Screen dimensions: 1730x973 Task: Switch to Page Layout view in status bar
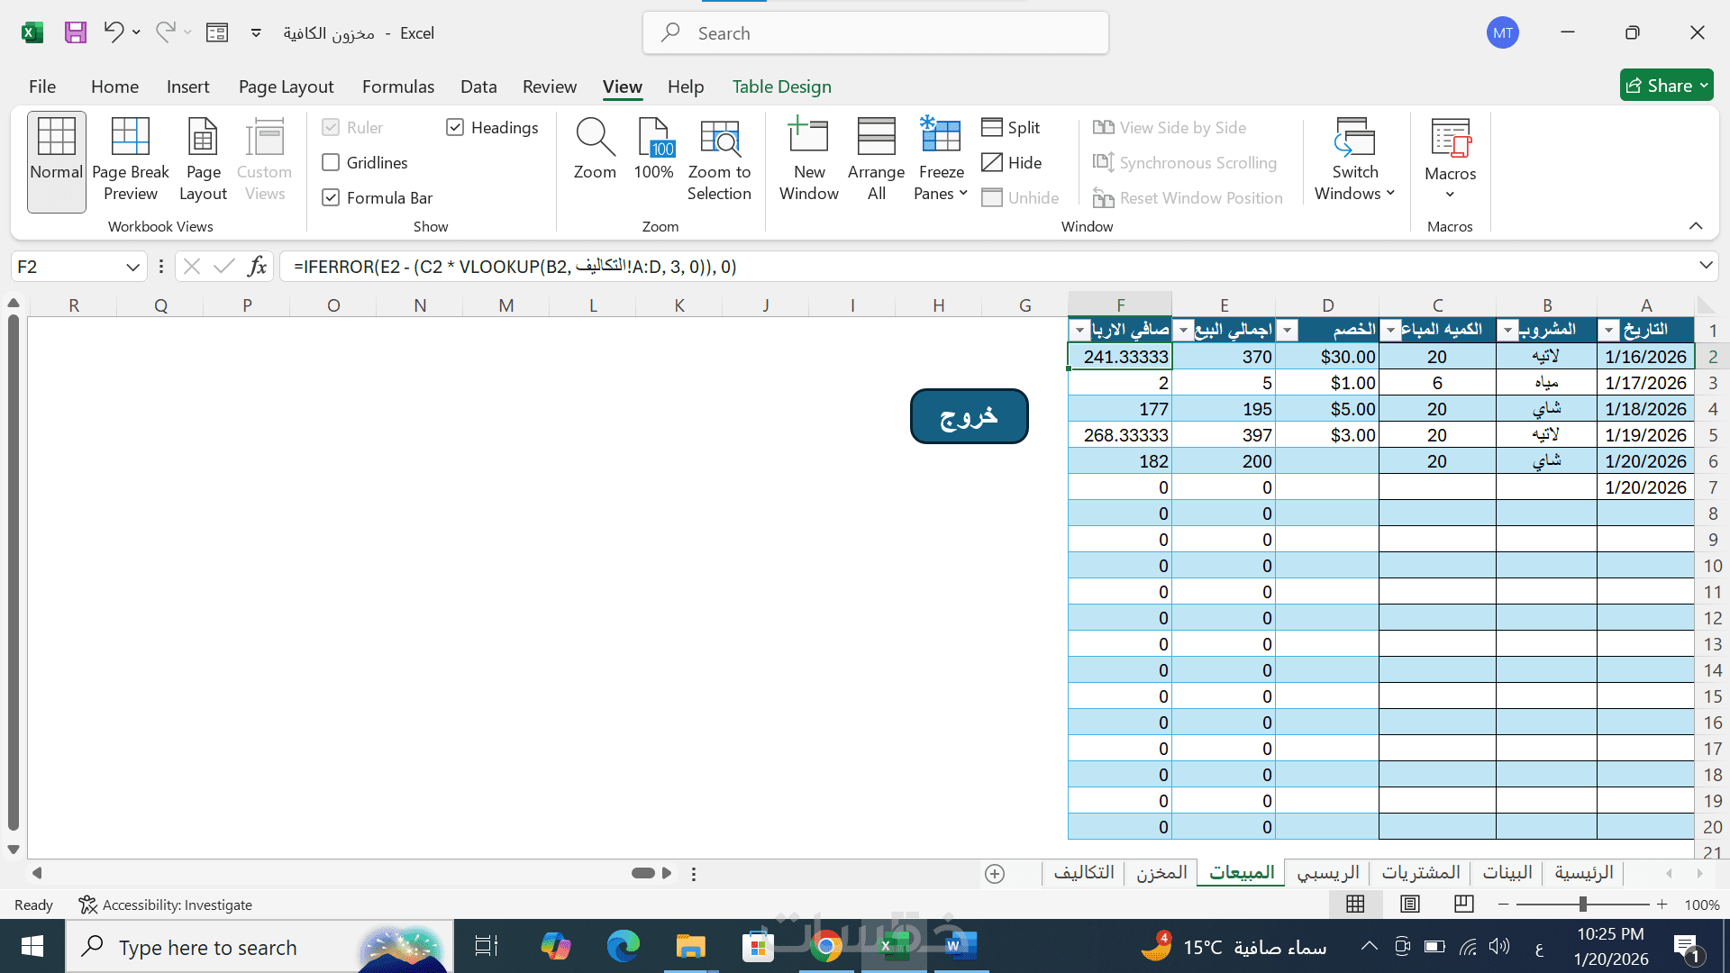1410,904
